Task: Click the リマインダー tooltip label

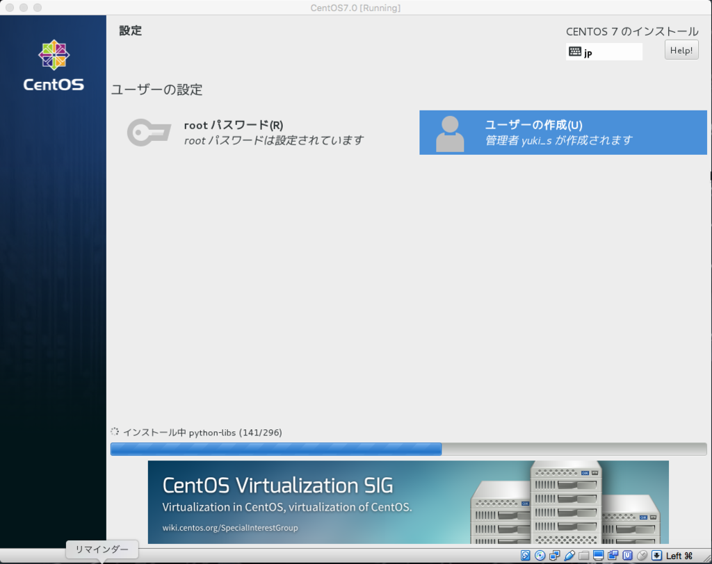Action: (x=102, y=549)
